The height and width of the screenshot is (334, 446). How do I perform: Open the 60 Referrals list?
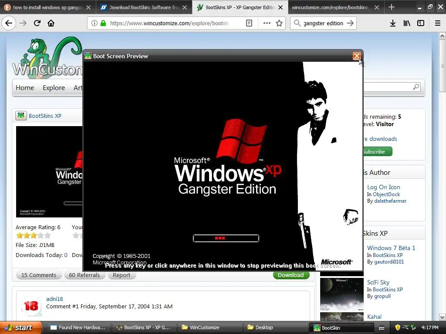[84, 275]
